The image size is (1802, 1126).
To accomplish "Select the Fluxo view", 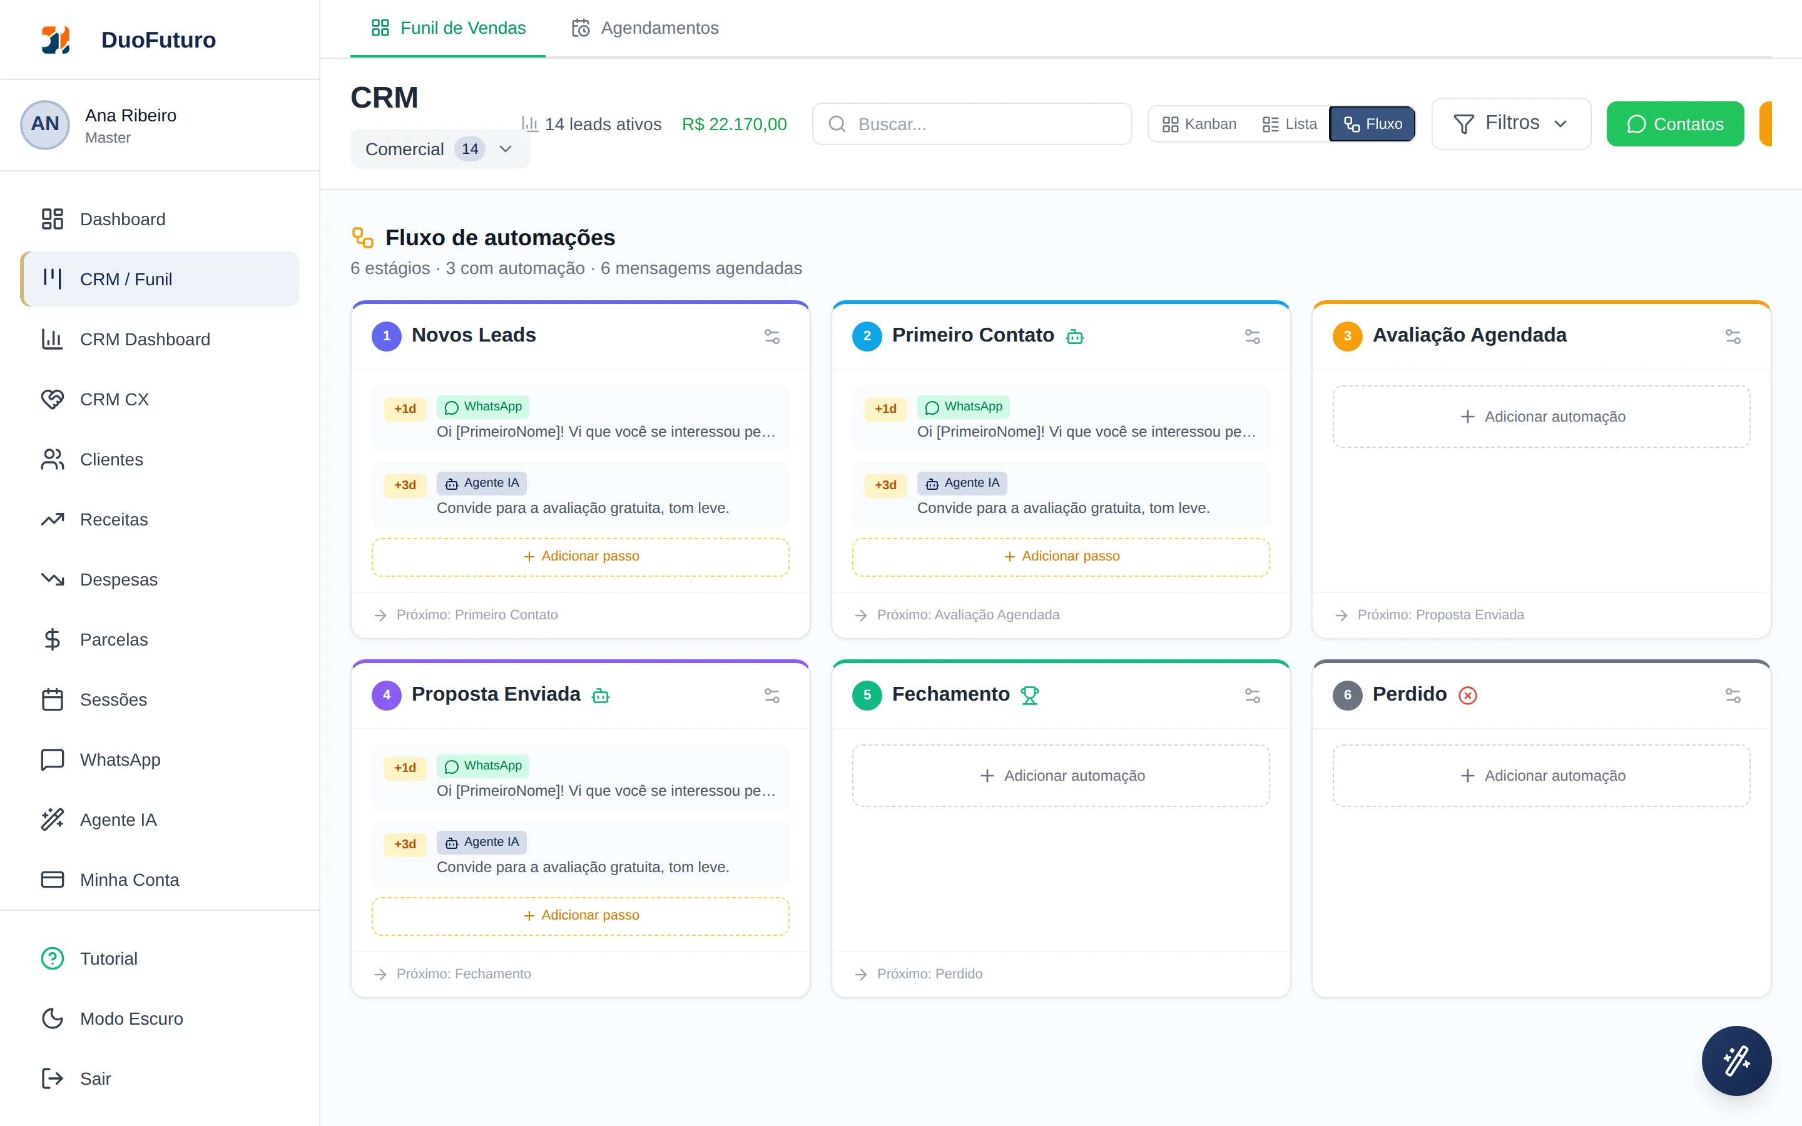I will click(1372, 124).
